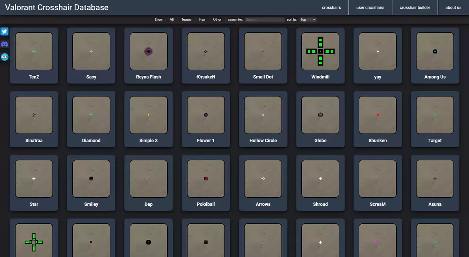Select the Sacy crosshair preview
The height and width of the screenshot is (257, 469).
coord(91,51)
